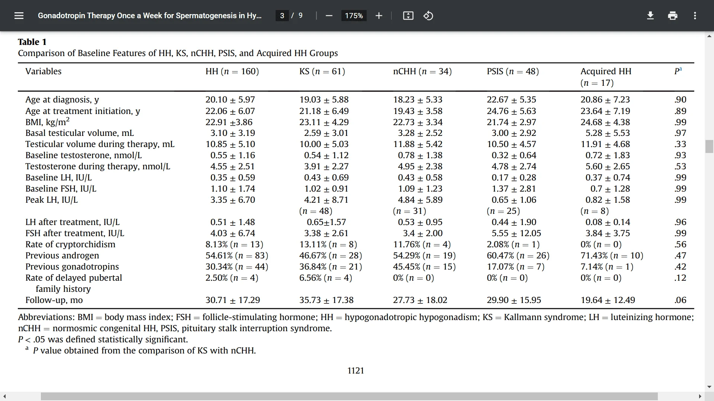The height and width of the screenshot is (401, 714).
Task: Click the document title in toolbar
Action: click(x=149, y=16)
